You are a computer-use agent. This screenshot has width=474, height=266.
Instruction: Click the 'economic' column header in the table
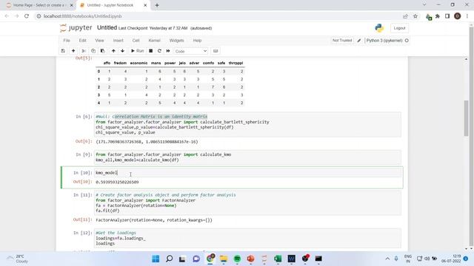click(138, 63)
